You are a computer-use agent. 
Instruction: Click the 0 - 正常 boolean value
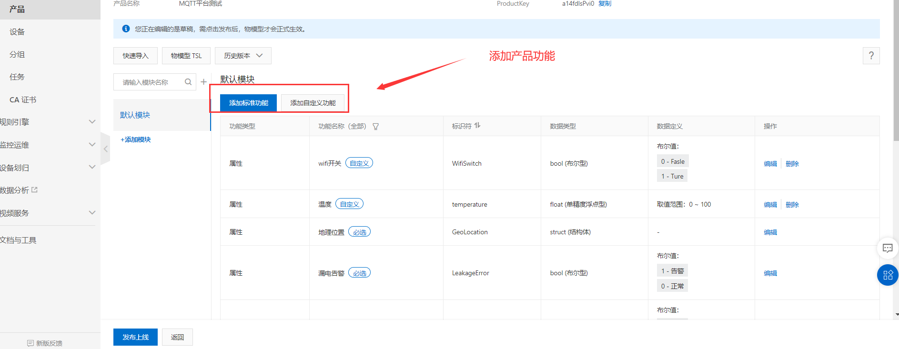[x=672, y=286]
